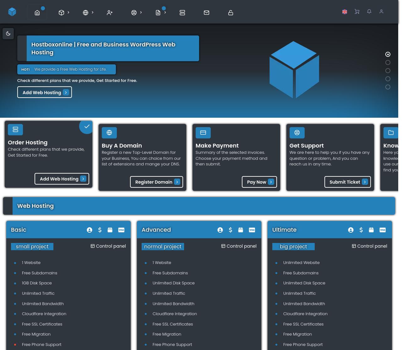Image resolution: width=402 pixels, height=350 pixels.
Task: Click the Pay Now button
Action: 259,182
